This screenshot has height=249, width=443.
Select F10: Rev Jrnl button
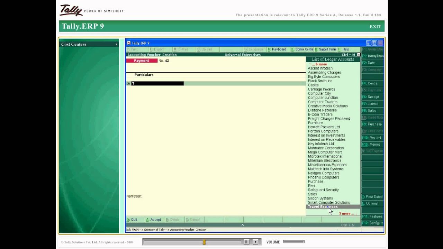coord(372,138)
